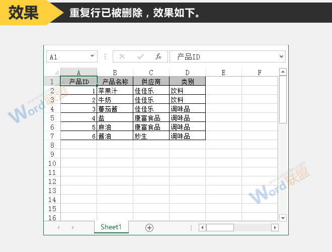Expand the formula bar with chevron
This screenshot has width=332, height=252.
coord(281,56)
